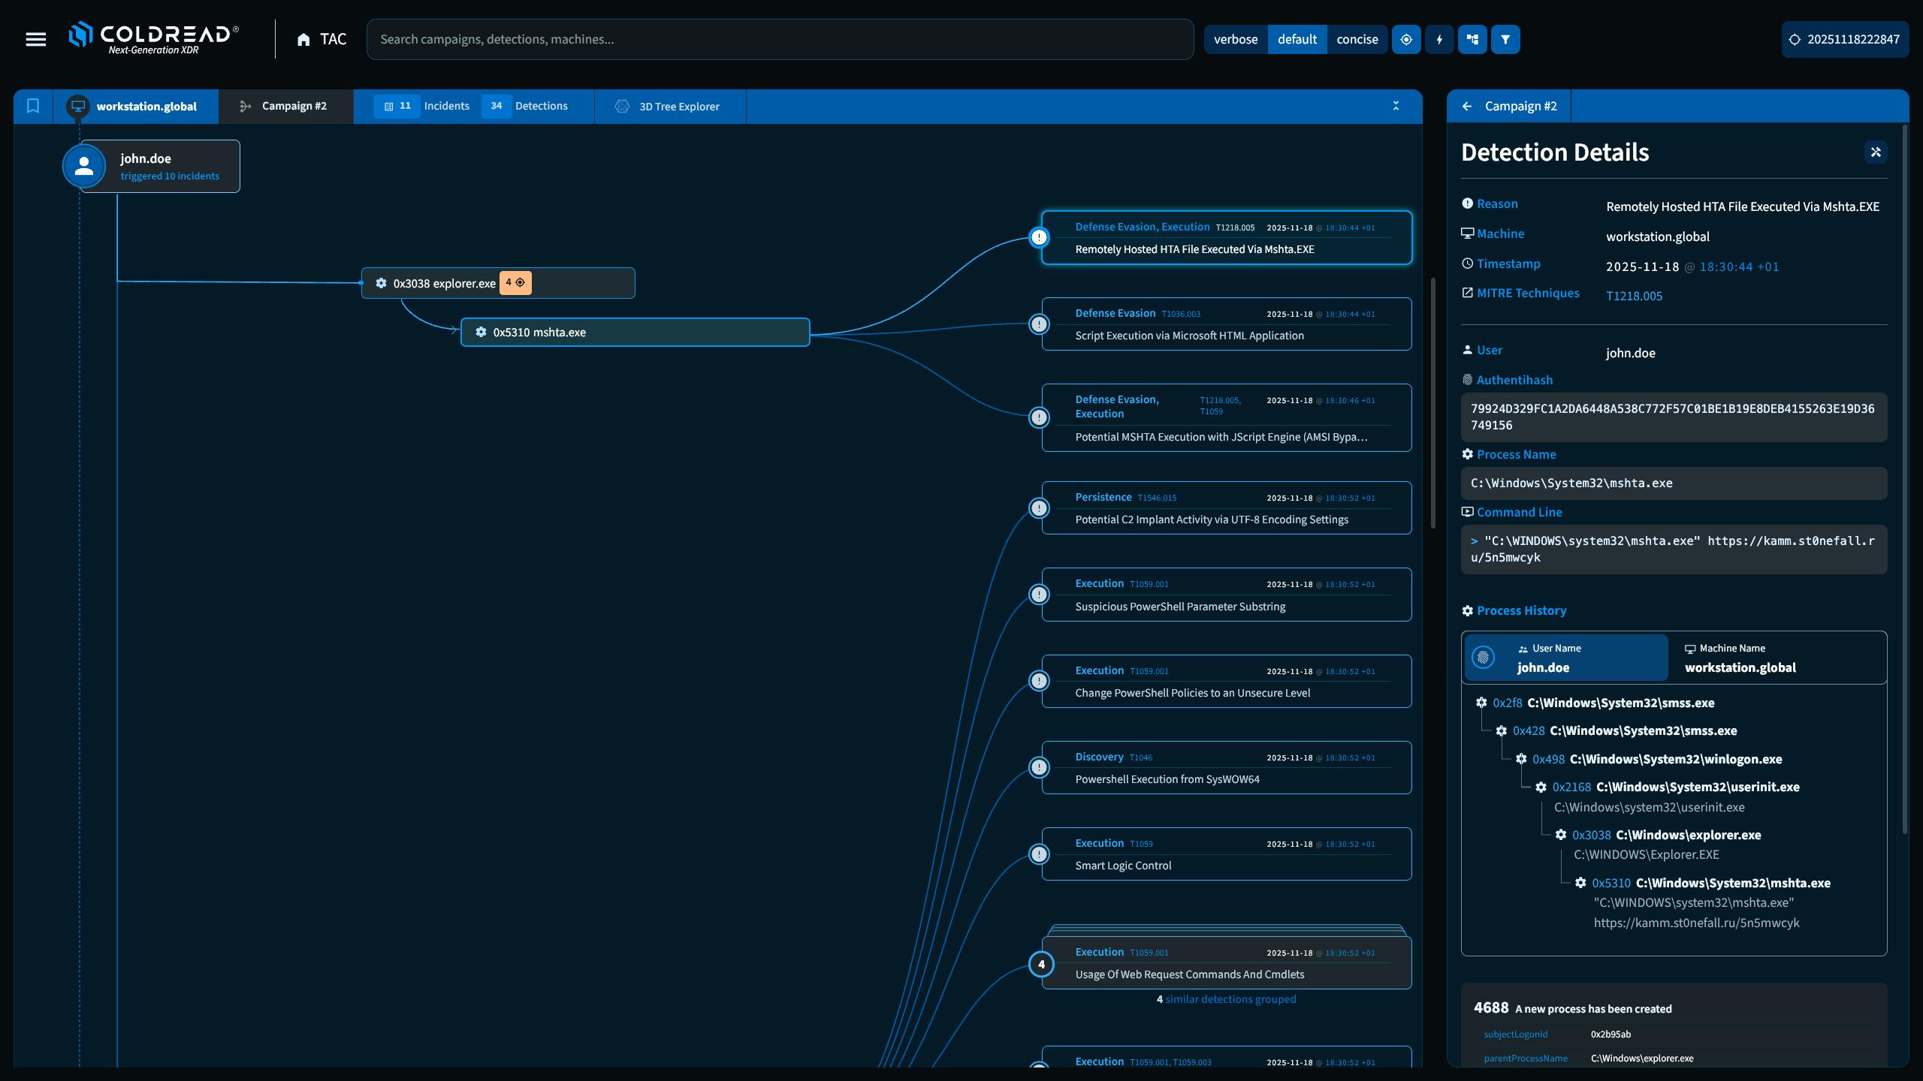This screenshot has height=1081, width=1923.
Task: Click the target locate icon in toolbar
Action: 1406,39
